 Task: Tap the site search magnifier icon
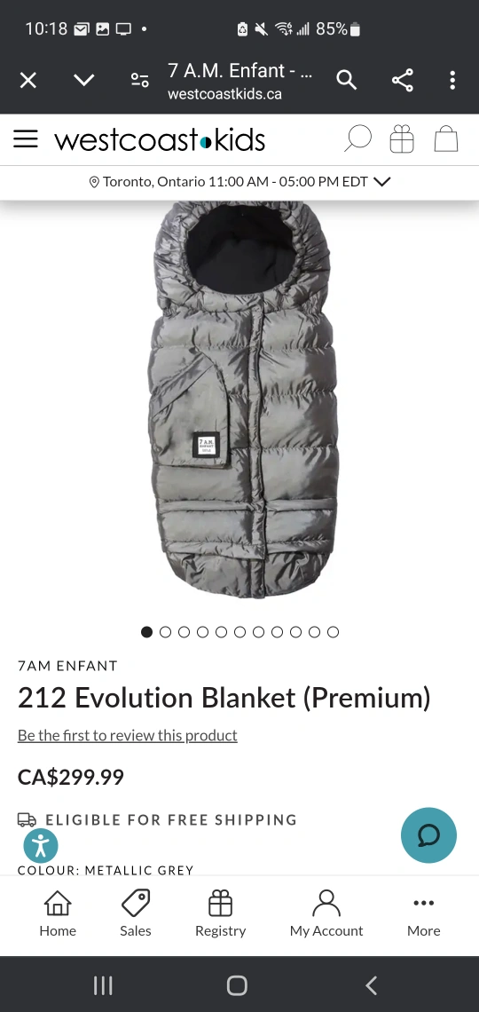point(357,138)
